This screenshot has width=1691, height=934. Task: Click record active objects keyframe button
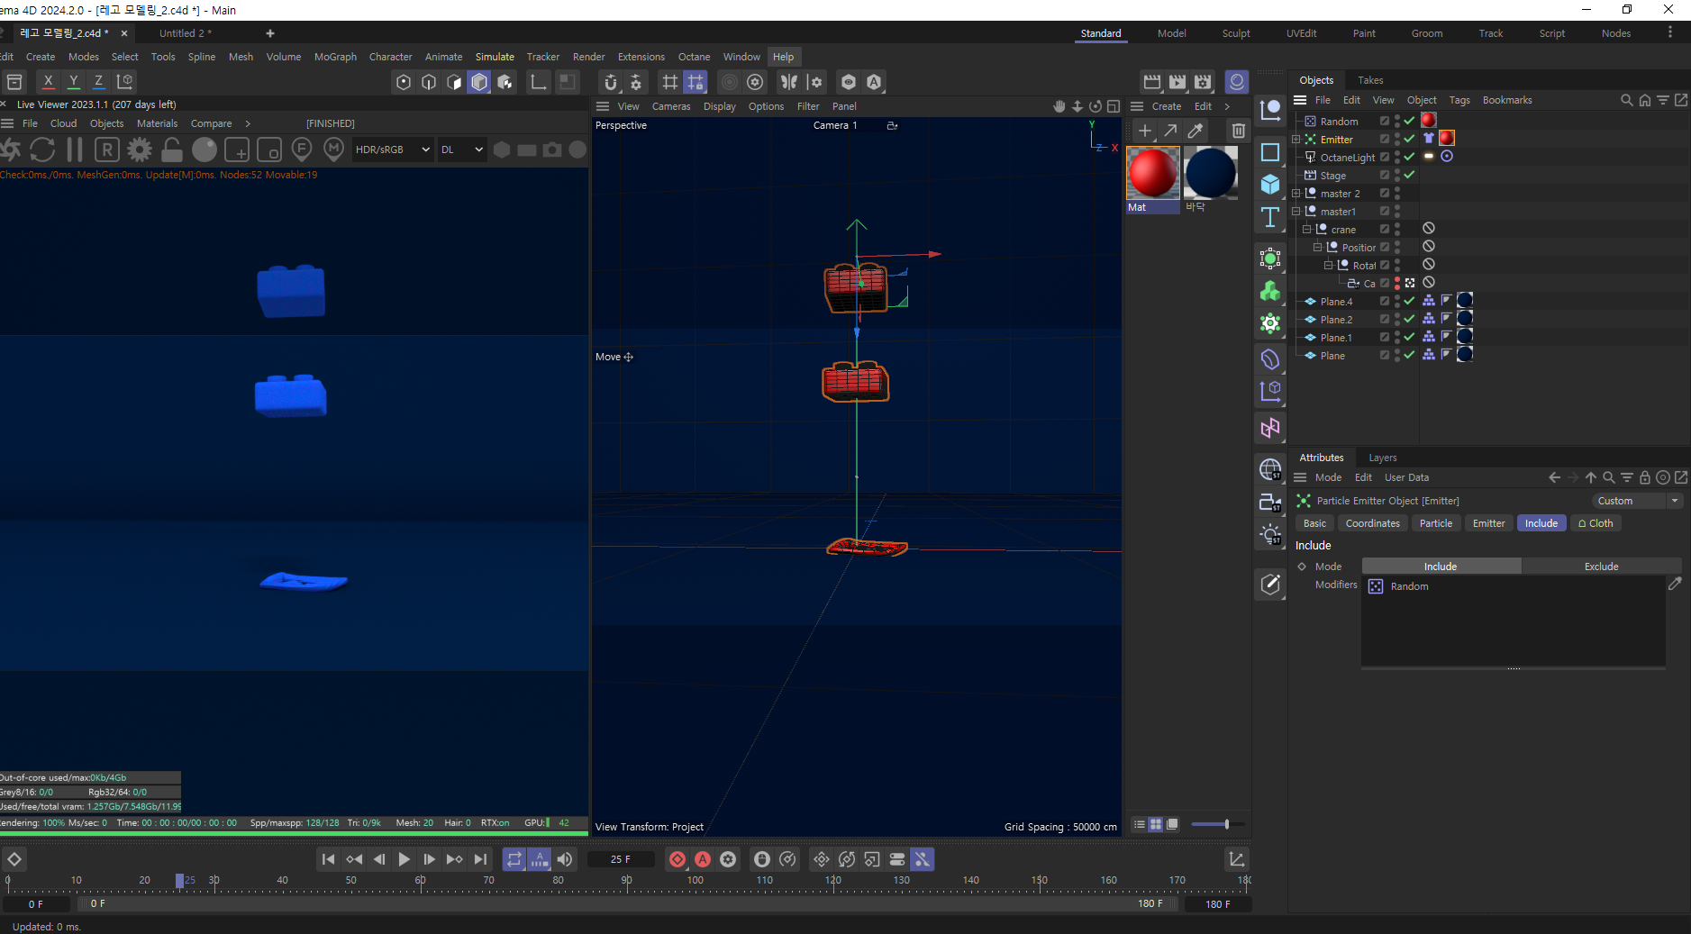pyautogui.click(x=677, y=859)
